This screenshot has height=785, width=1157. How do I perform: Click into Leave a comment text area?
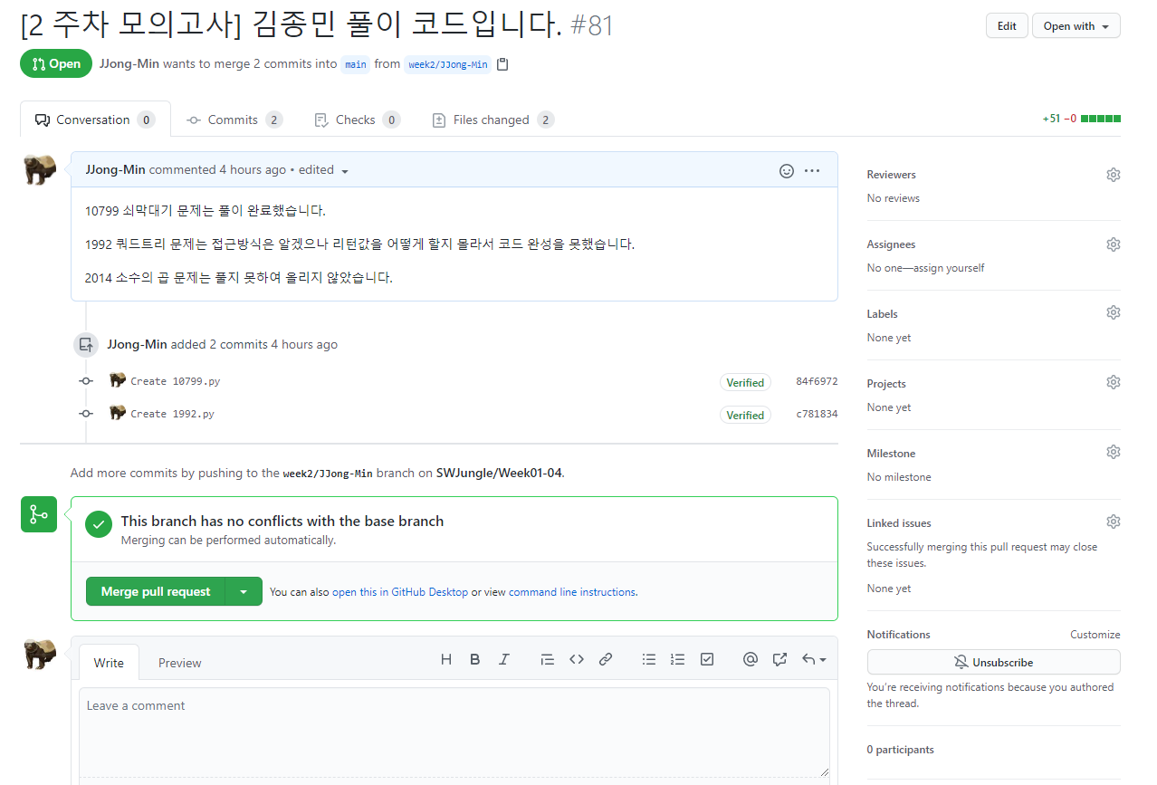coord(454,732)
